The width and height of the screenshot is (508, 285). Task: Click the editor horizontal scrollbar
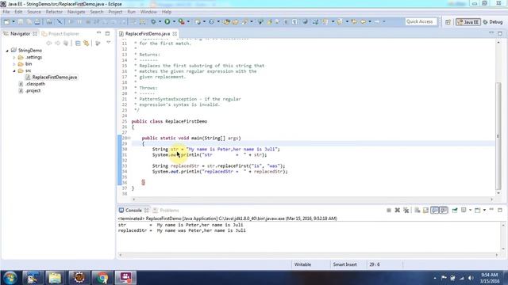point(313,199)
